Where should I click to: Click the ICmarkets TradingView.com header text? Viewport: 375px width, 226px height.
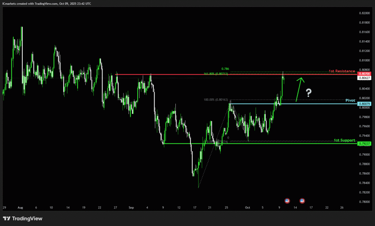[47, 3]
